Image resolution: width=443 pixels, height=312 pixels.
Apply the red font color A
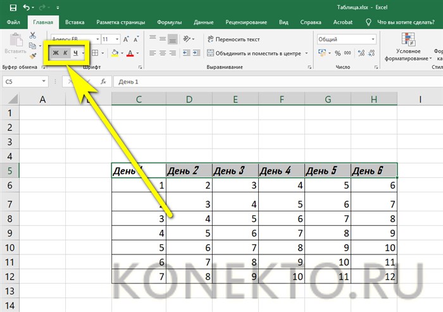pyautogui.click(x=130, y=53)
